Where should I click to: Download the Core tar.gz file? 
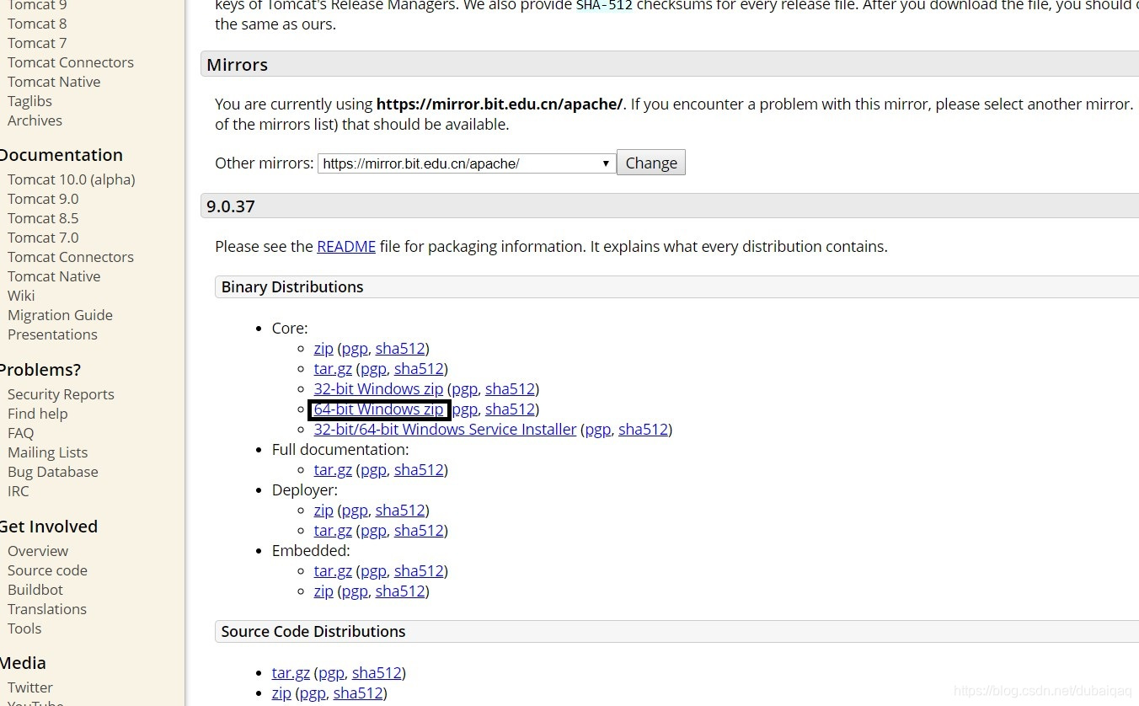[333, 369]
